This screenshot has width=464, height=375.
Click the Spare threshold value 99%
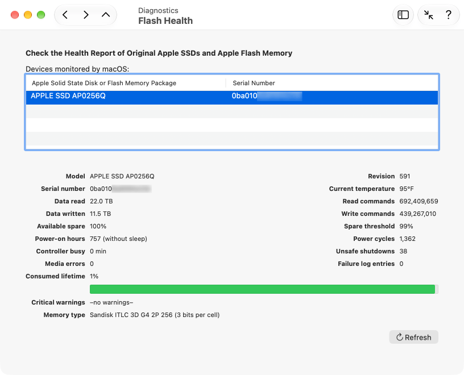(x=406, y=226)
